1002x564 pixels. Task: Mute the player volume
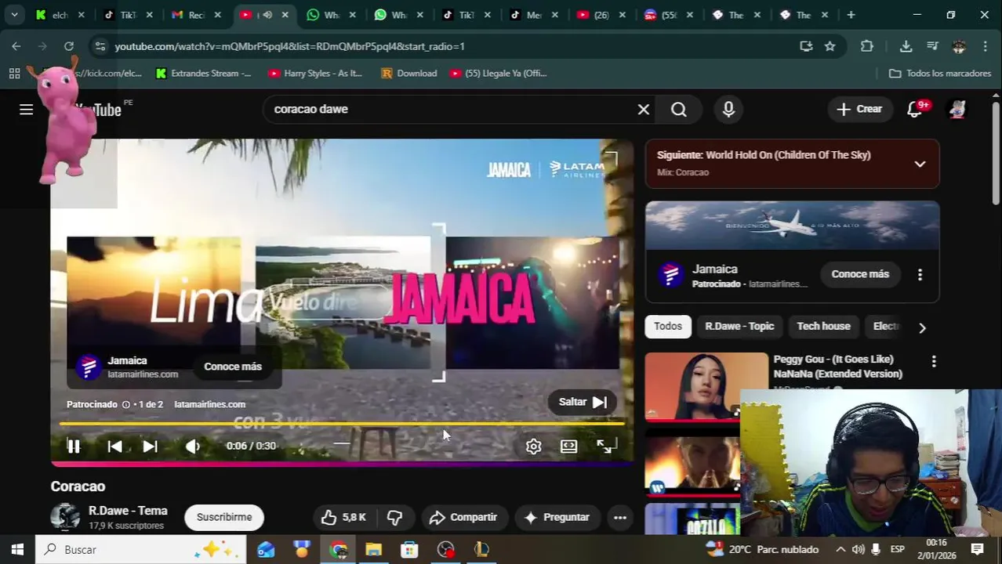(x=192, y=446)
